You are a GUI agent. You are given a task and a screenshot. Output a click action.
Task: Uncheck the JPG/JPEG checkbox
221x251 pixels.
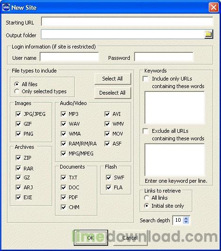point(18,114)
